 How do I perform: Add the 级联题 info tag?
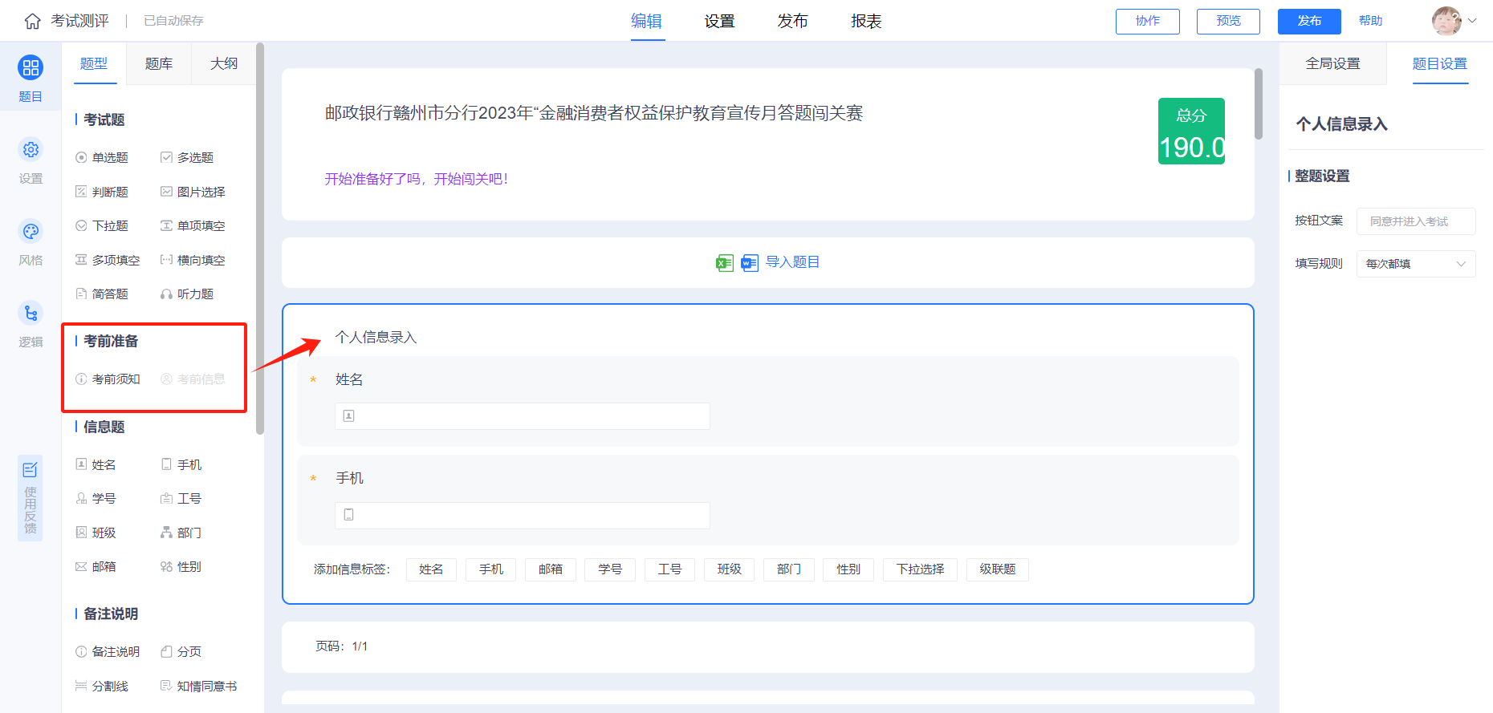[x=998, y=569]
